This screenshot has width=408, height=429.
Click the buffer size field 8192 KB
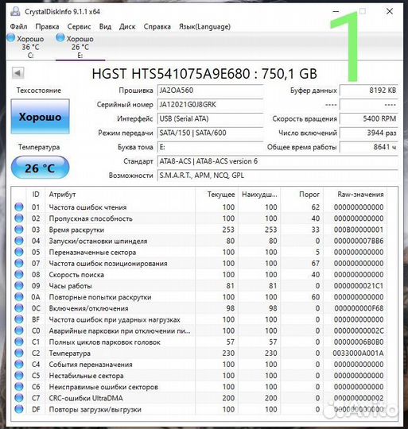pos(368,91)
